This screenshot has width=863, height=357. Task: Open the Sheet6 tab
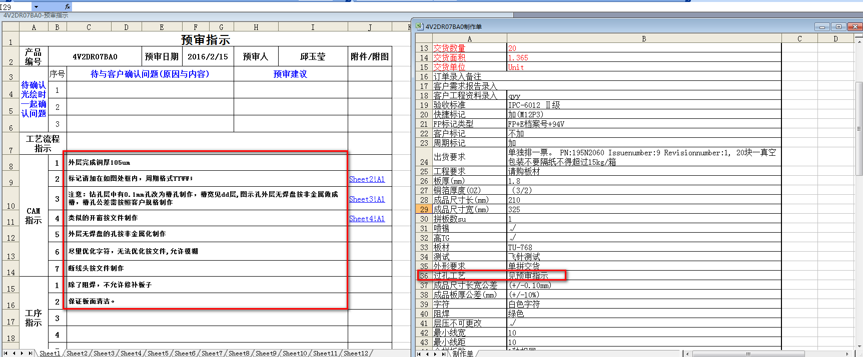click(x=185, y=353)
